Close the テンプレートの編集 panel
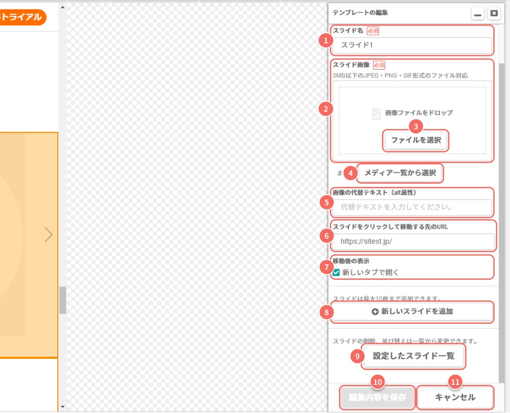Screen dimensions: 510x413 494,13
